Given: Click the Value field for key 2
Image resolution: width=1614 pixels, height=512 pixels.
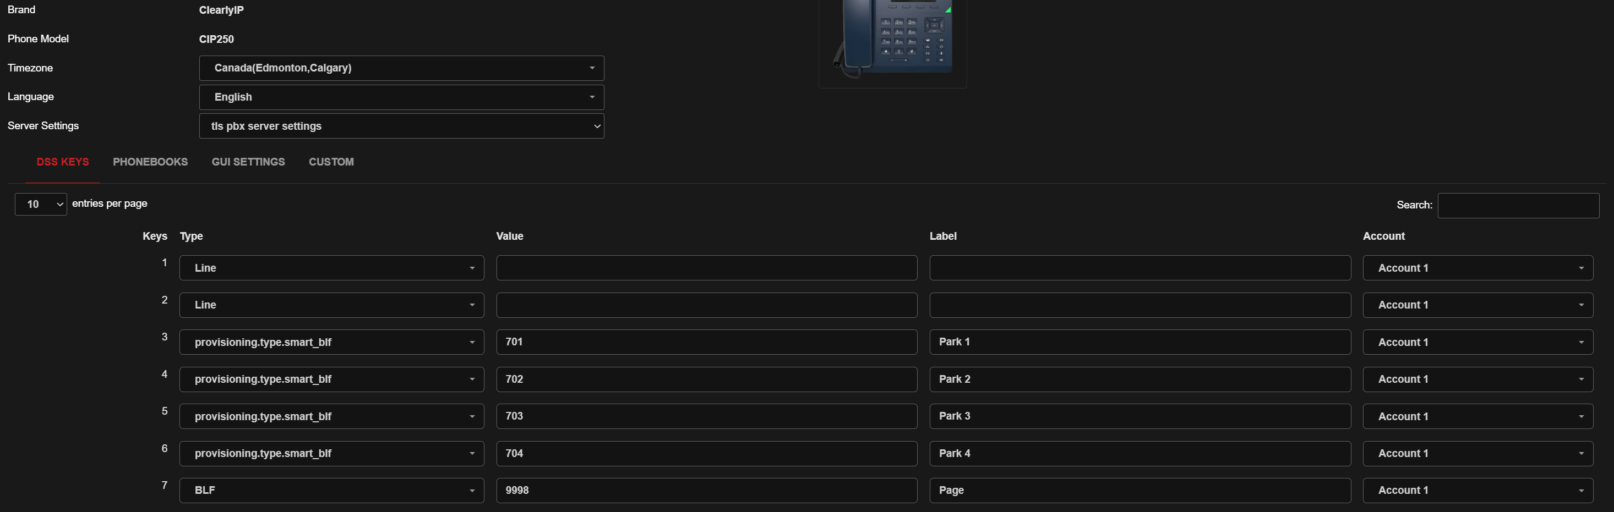Looking at the screenshot, I should [706, 305].
